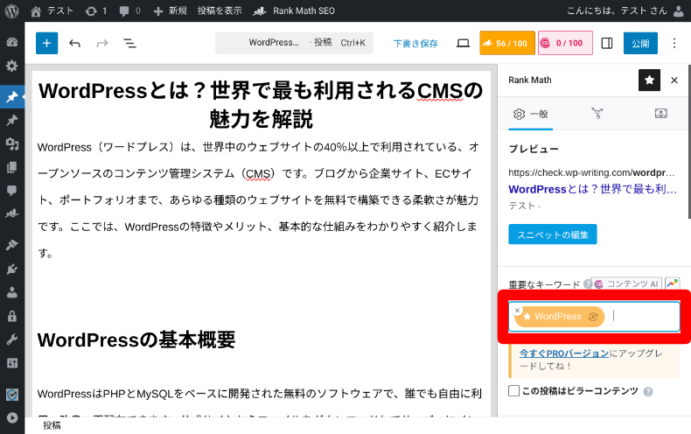Unpin the Rank Math star button
Viewport: 691px width, 434px height.
(649, 80)
